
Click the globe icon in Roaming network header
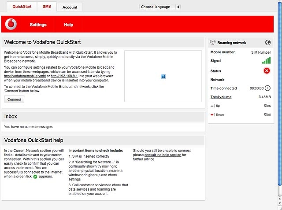click(268, 43)
